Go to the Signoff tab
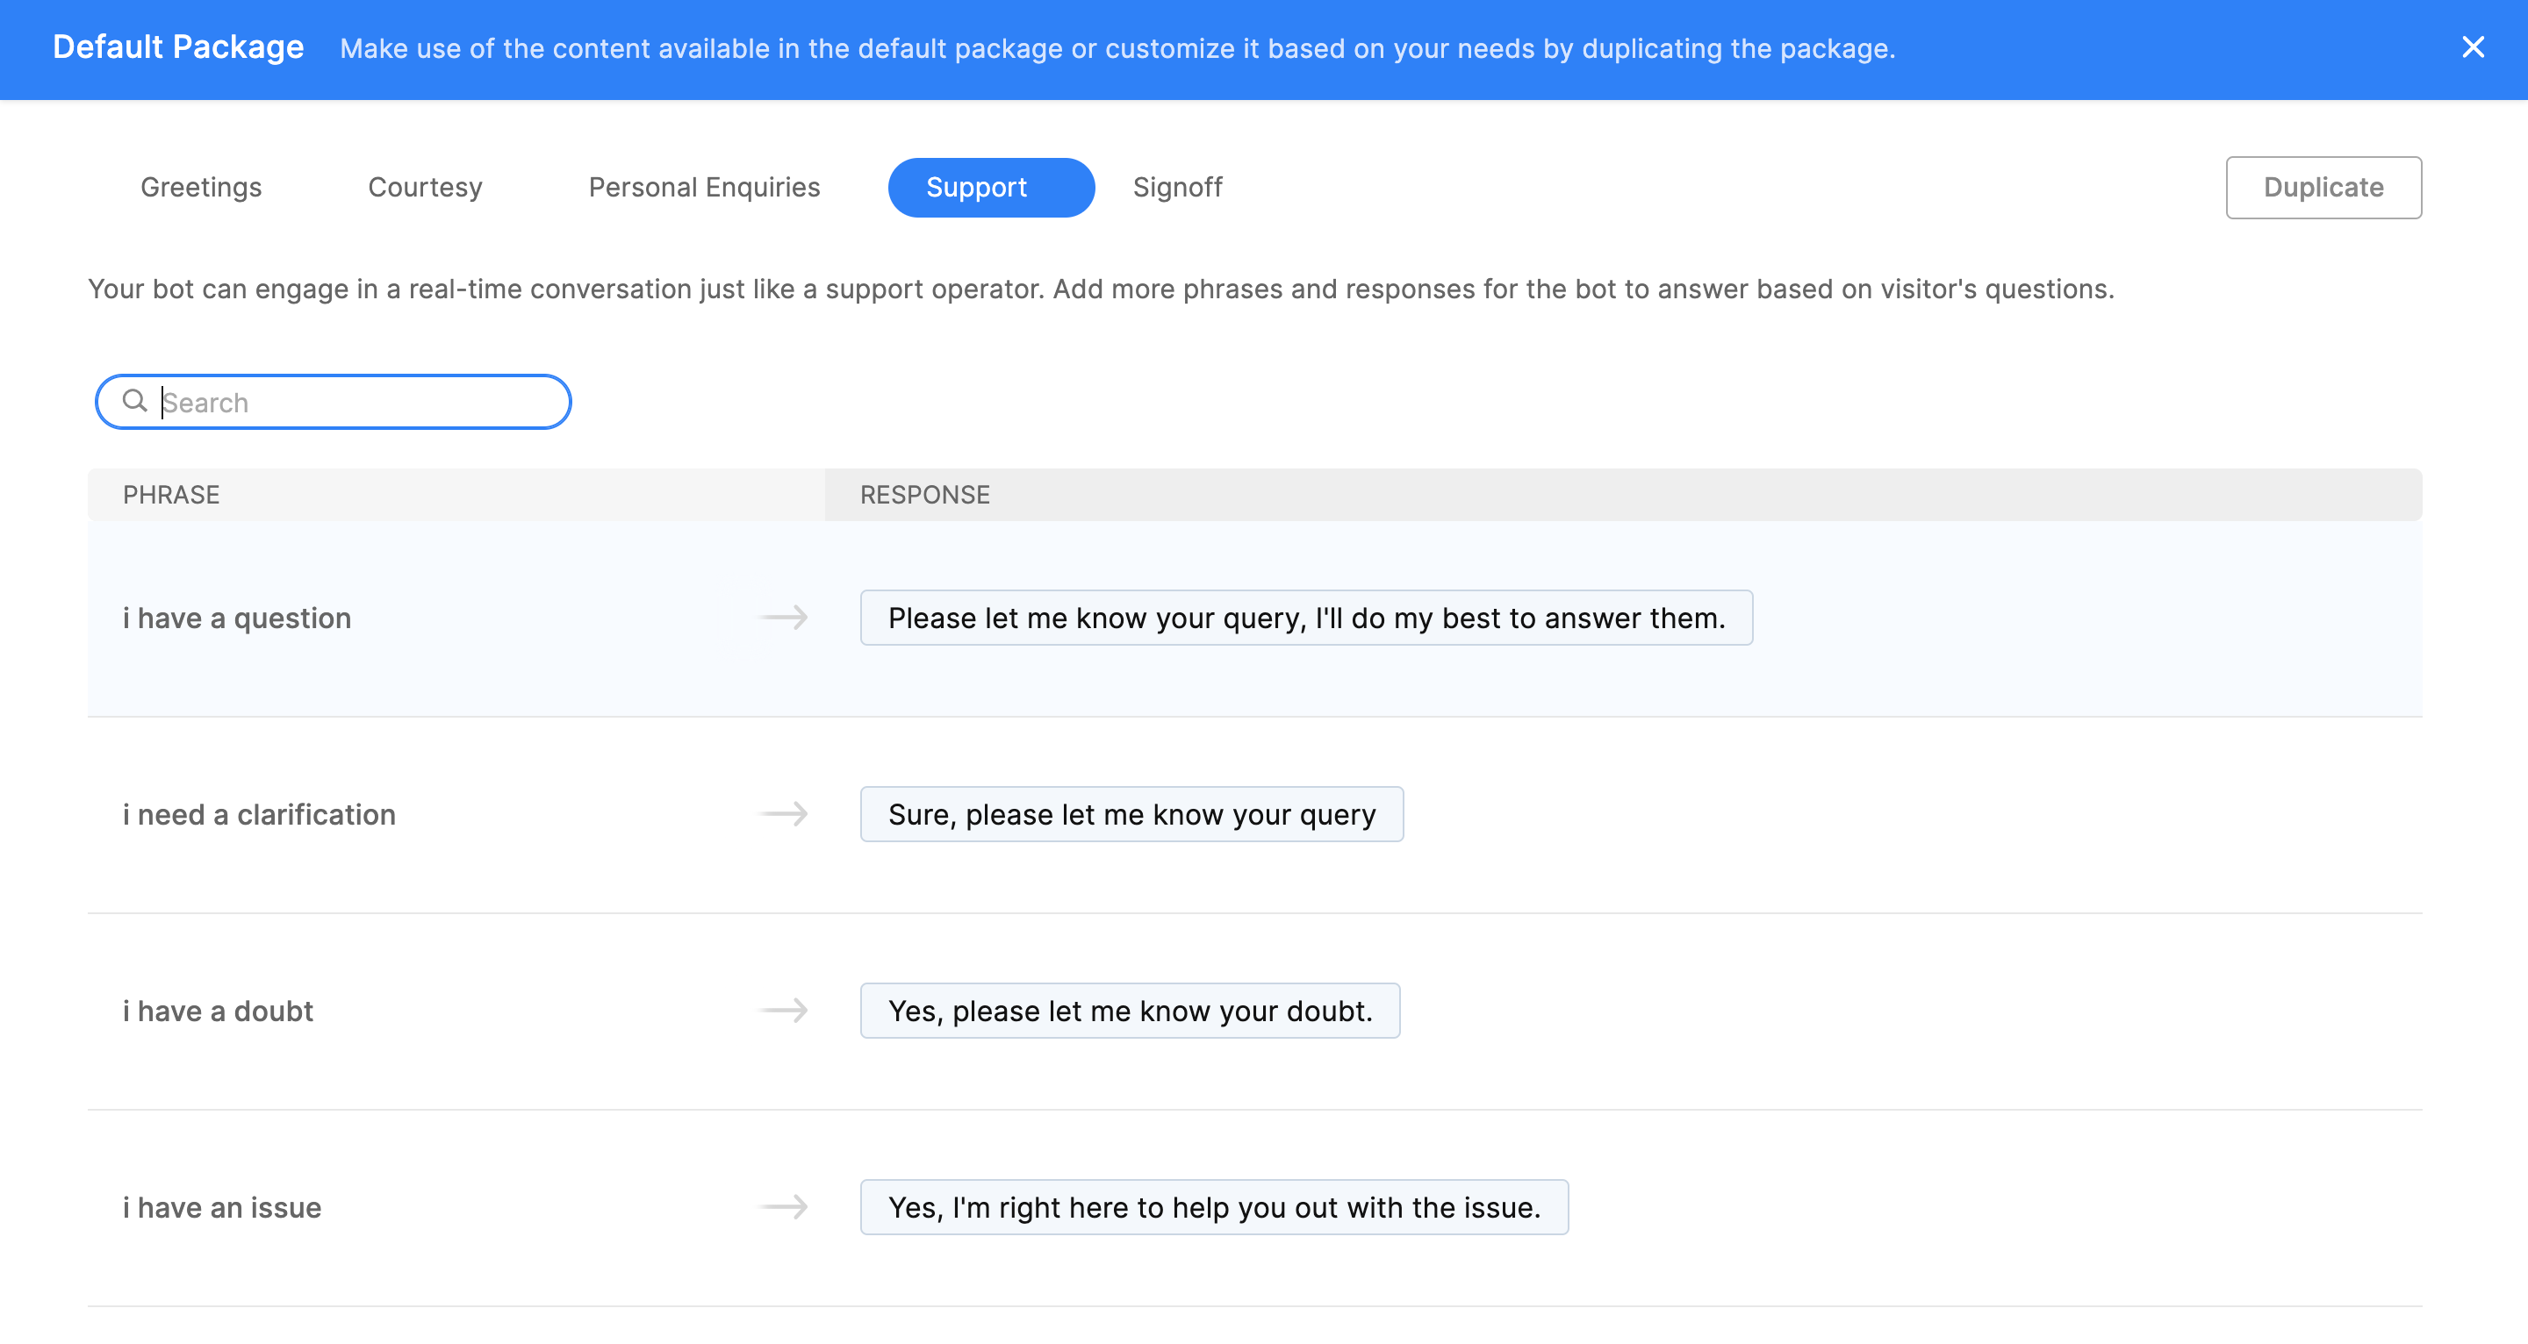 tap(1176, 188)
